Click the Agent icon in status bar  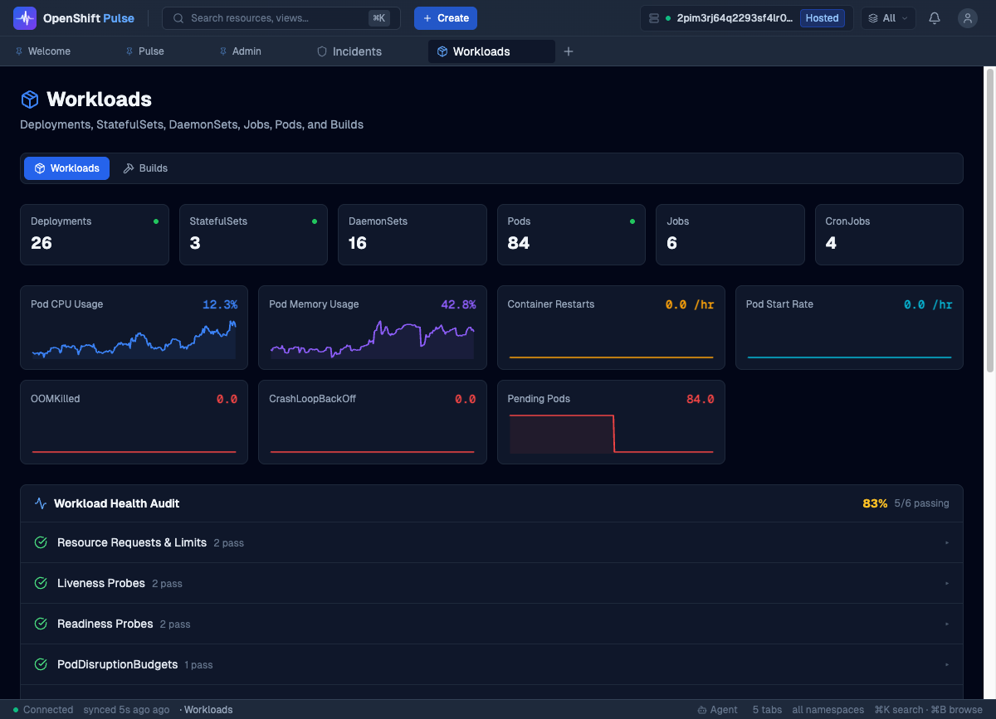click(703, 710)
